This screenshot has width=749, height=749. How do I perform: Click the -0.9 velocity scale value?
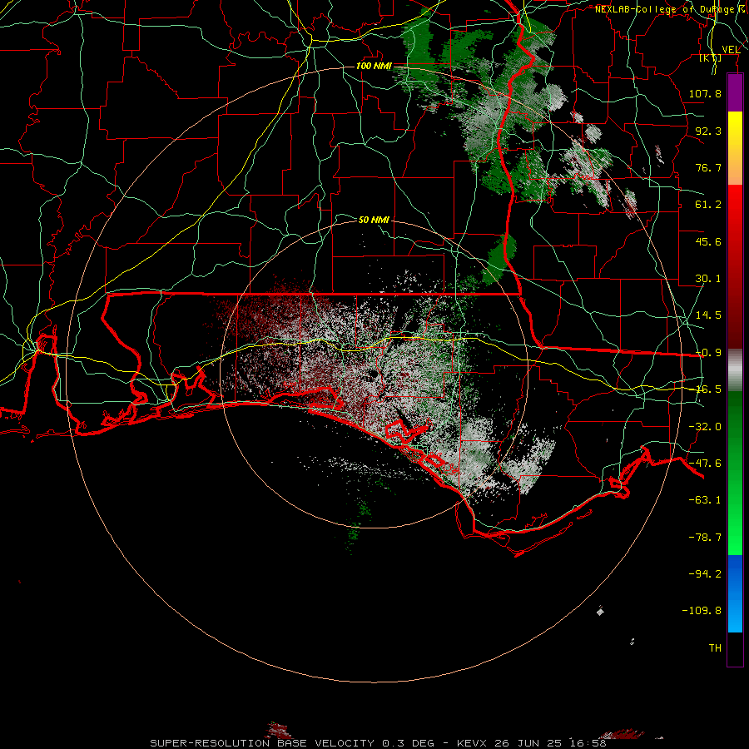point(708,353)
